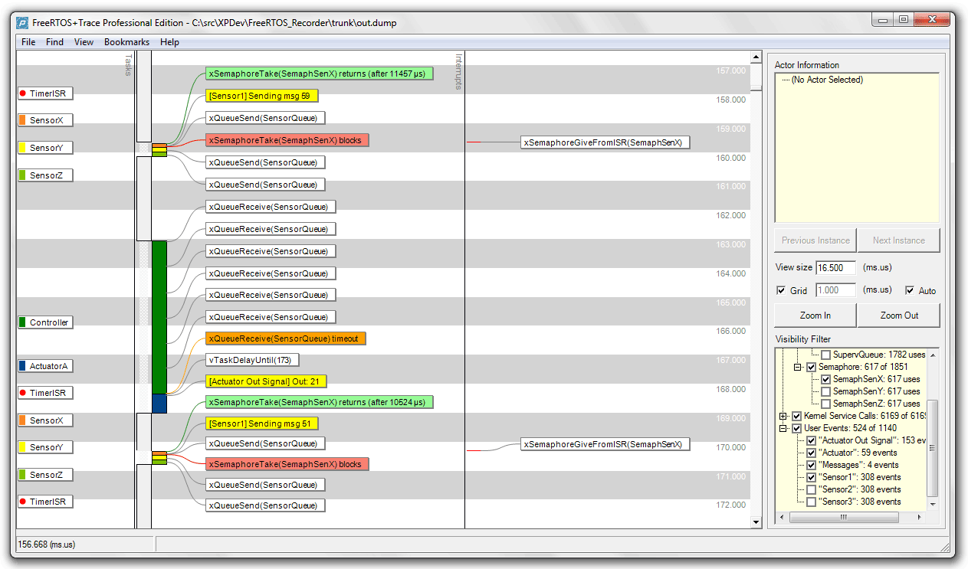Enable the SemaphSenY visibility checkbox
This screenshot has width=968, height=569.
click(825, 391)
